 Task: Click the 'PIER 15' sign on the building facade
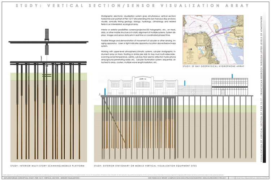[x=143, y=79]
